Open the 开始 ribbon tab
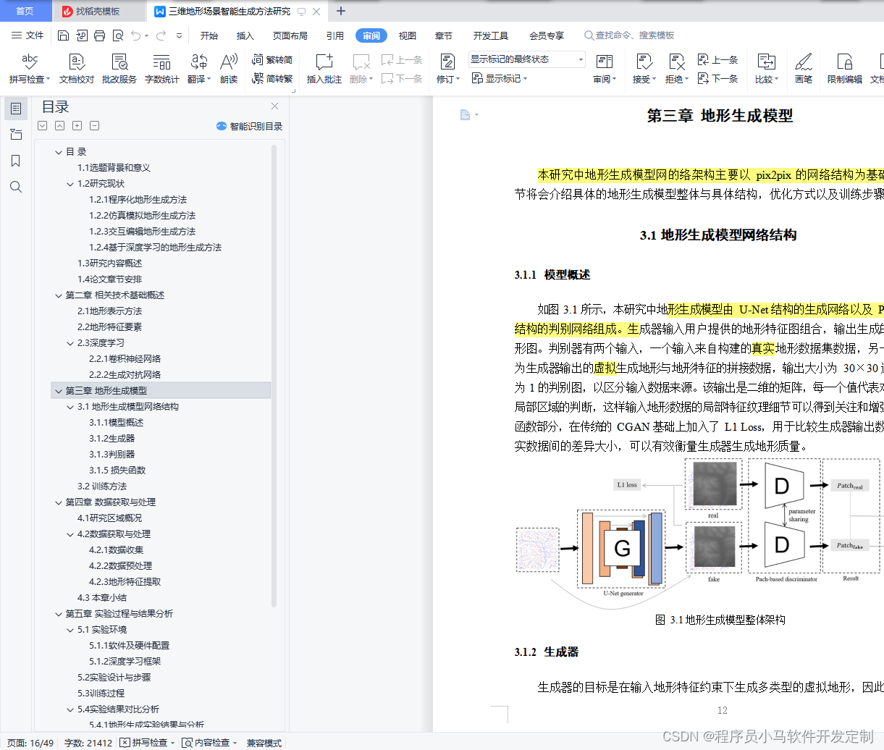 tap(209, 35)
